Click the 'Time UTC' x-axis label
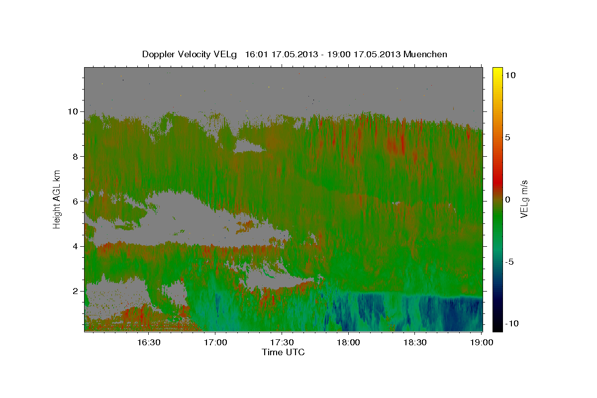Screen dimensions: 597x398 (x=283, y=352)
